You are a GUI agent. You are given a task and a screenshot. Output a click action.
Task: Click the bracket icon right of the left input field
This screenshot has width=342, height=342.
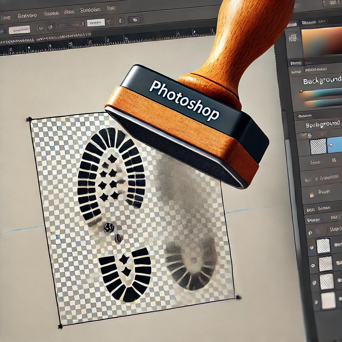point(39,28)
